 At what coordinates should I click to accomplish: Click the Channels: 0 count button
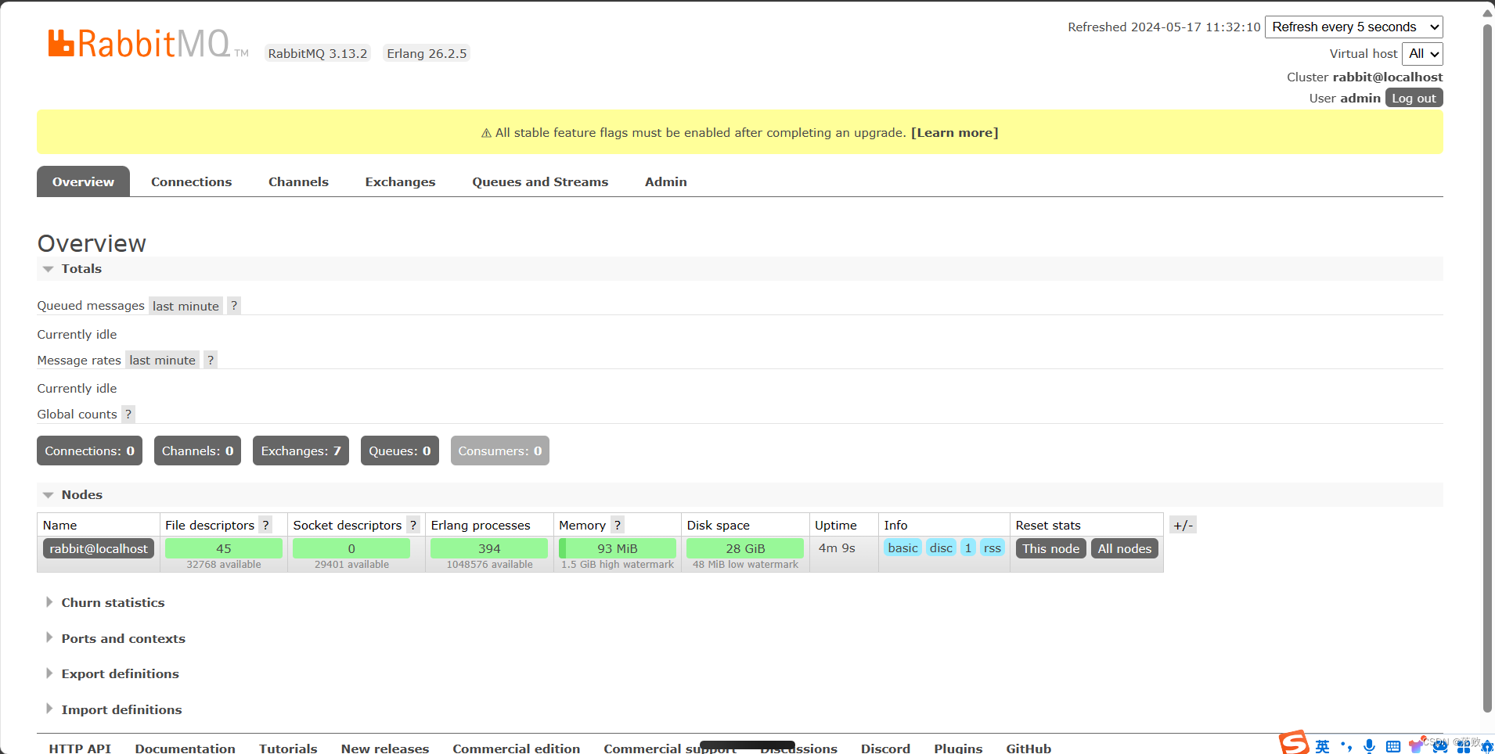197,451
